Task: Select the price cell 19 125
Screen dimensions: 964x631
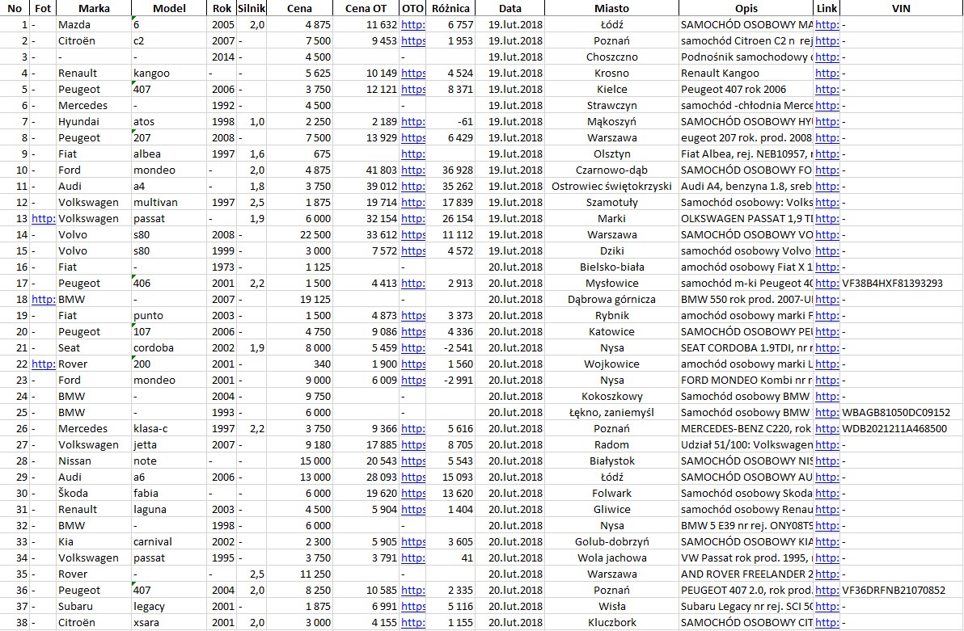Action: (299, 299)
